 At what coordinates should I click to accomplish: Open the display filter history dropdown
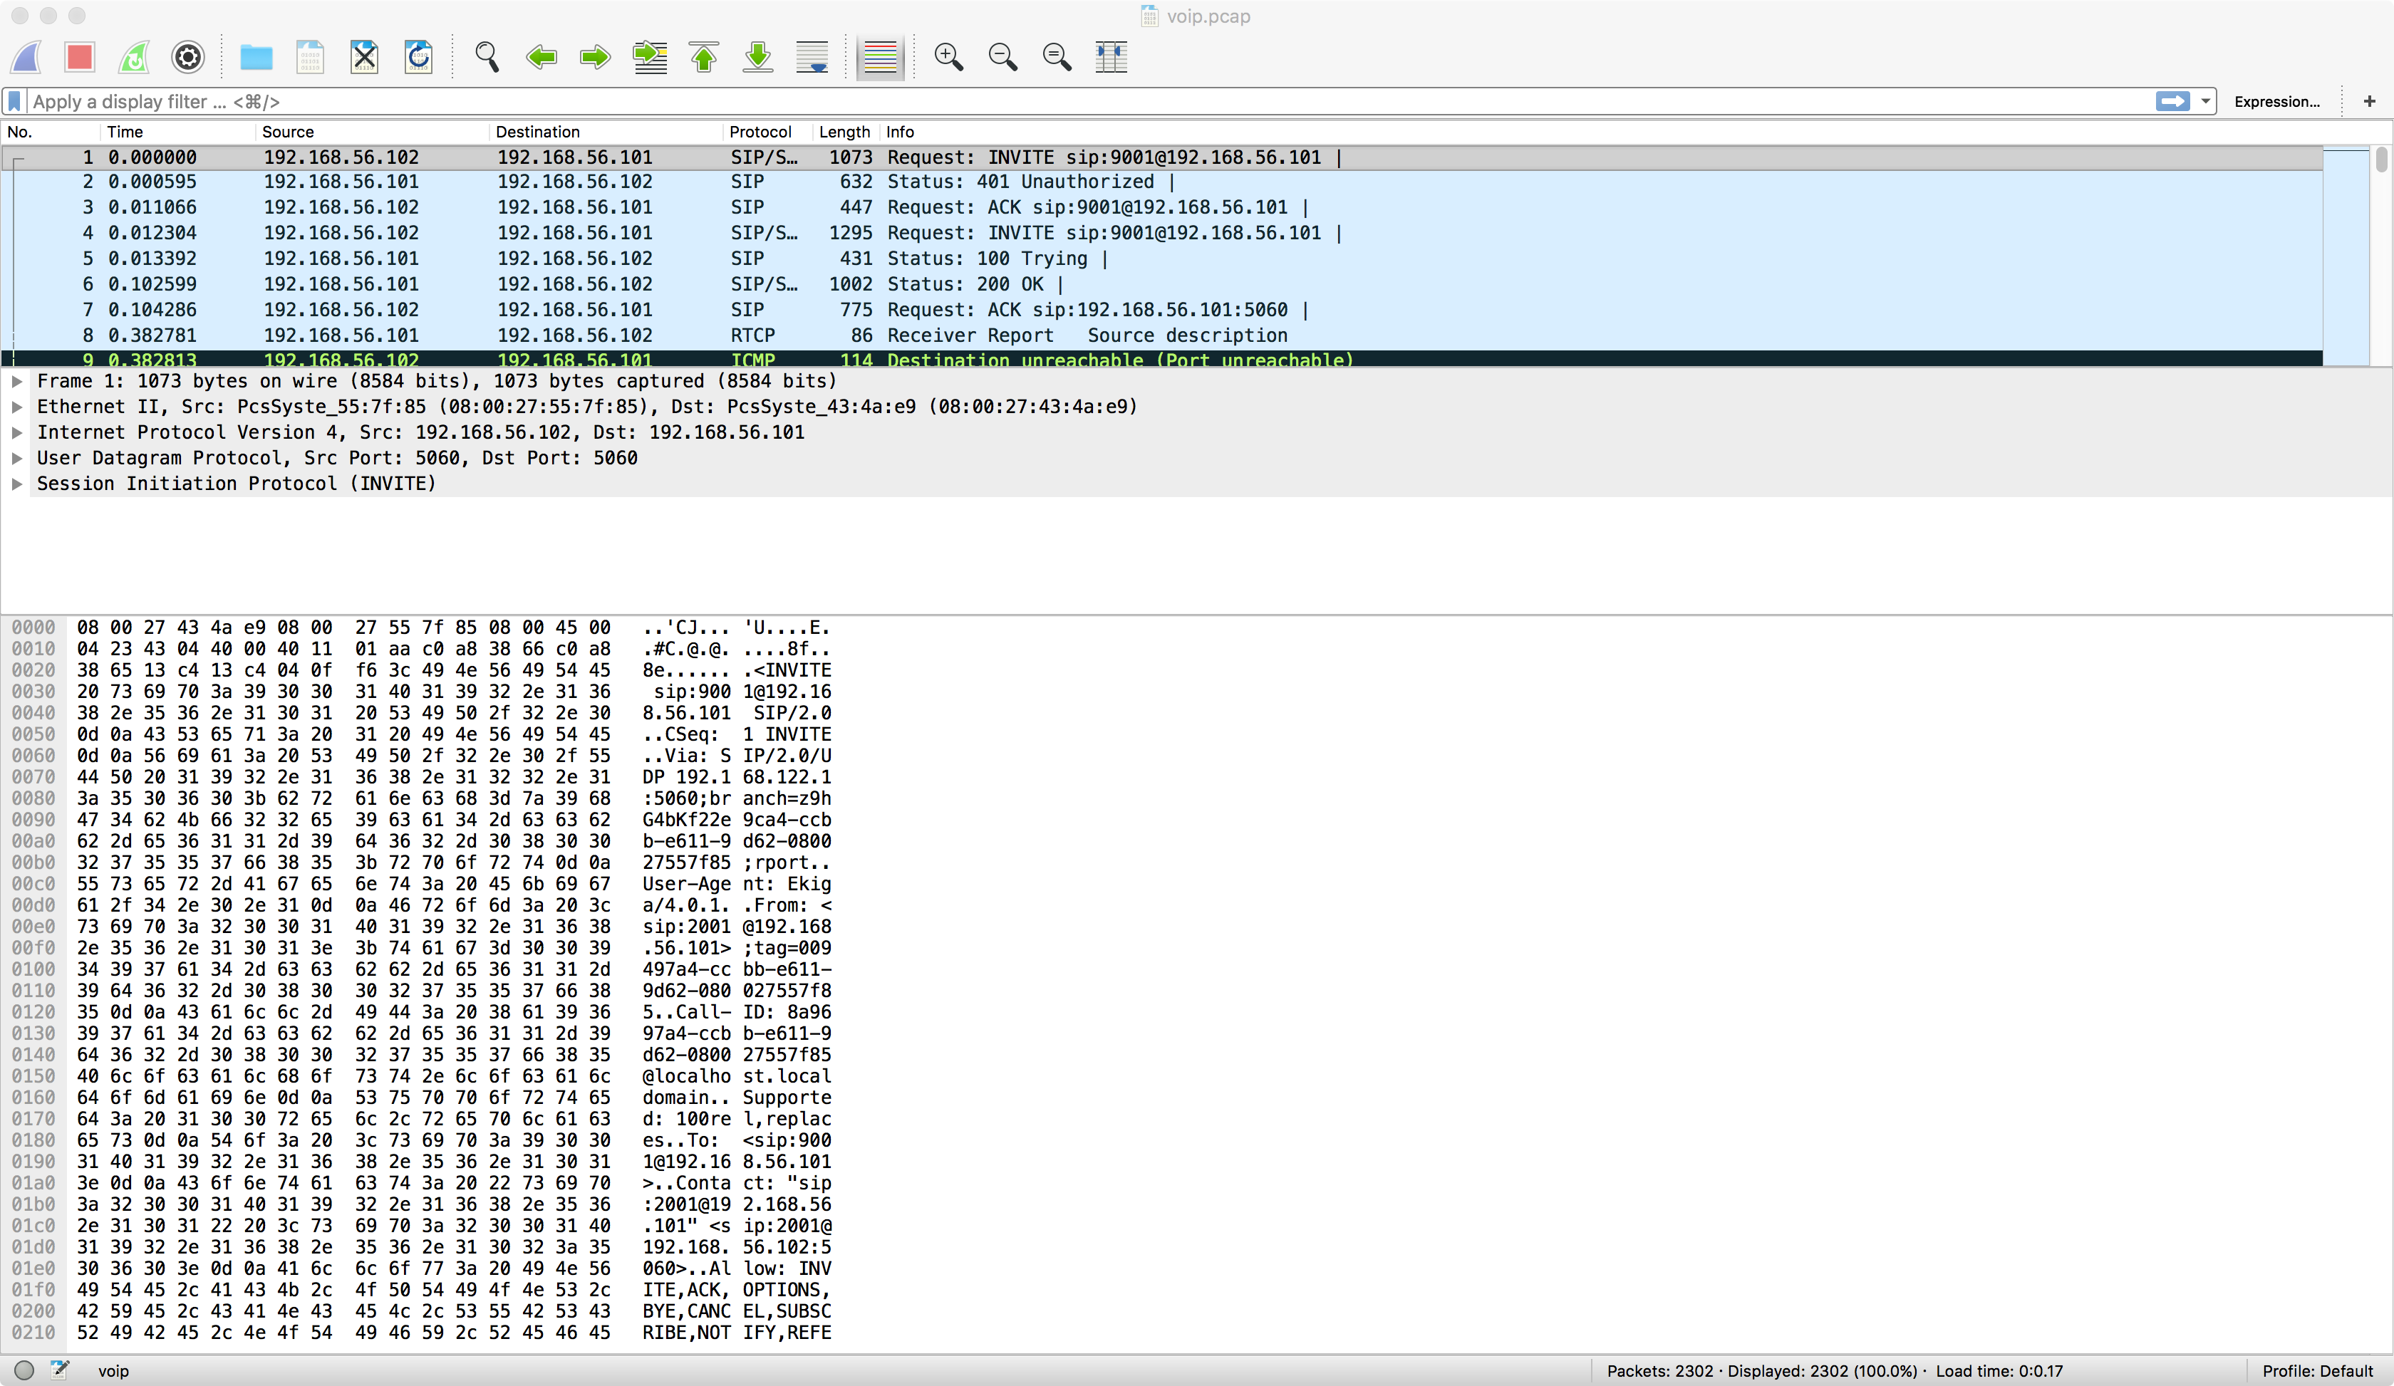2205,102
